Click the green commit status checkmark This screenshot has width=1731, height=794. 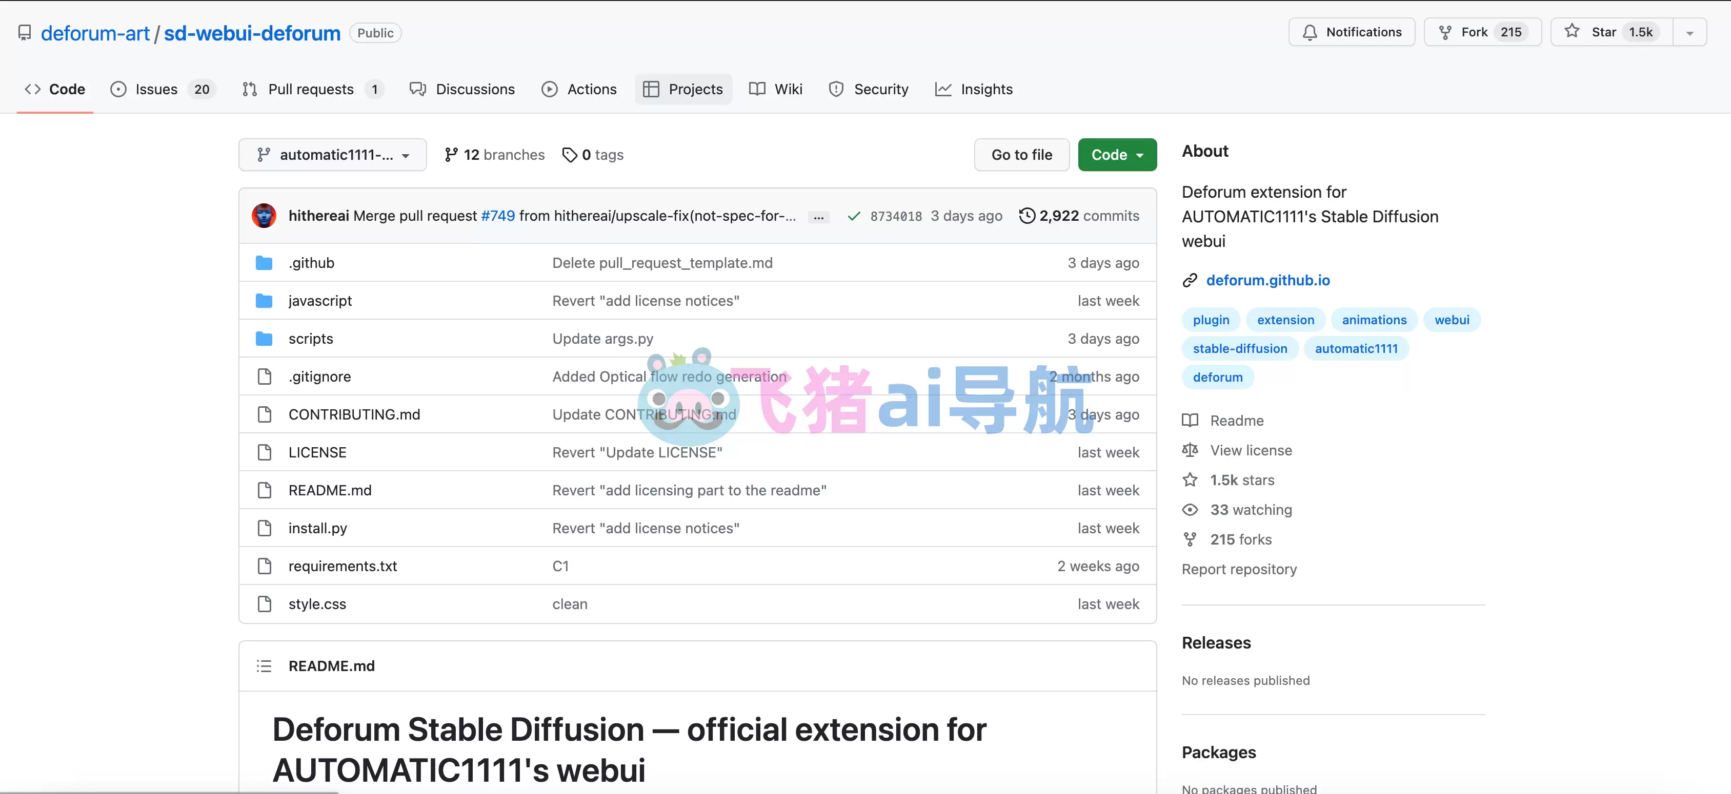(x=853, y=216)
